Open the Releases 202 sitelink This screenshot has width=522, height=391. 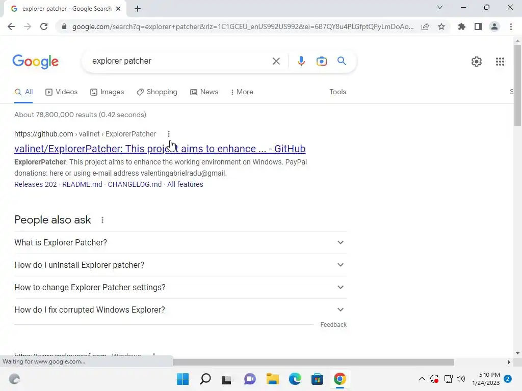coord(35,184)
